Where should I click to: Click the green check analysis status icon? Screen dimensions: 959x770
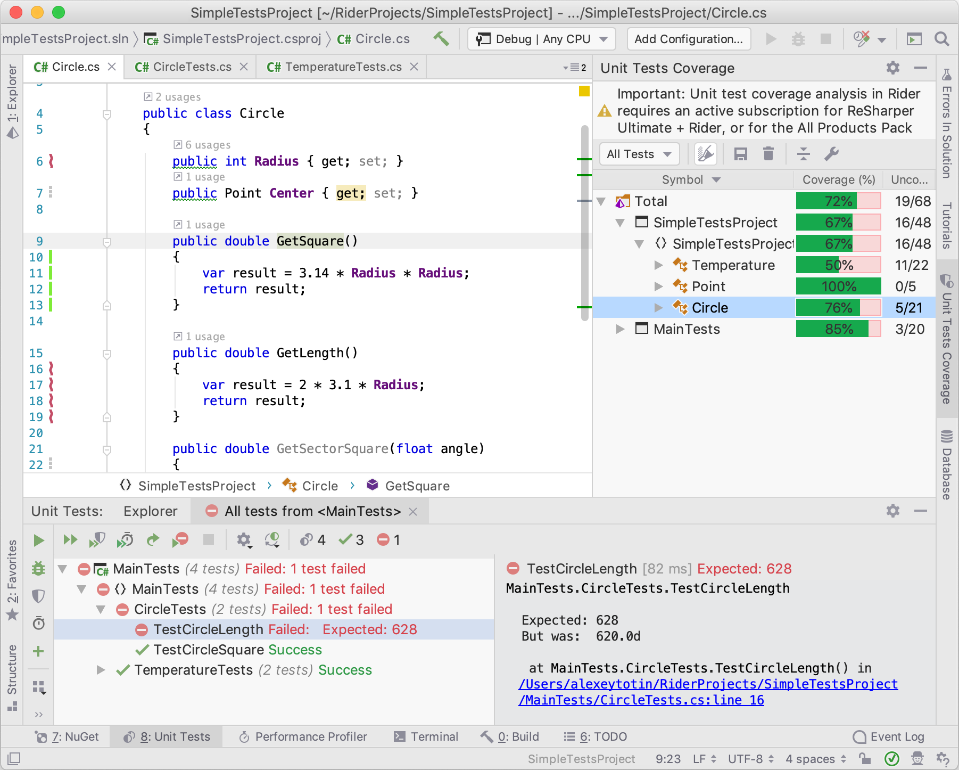pos(892,758)
